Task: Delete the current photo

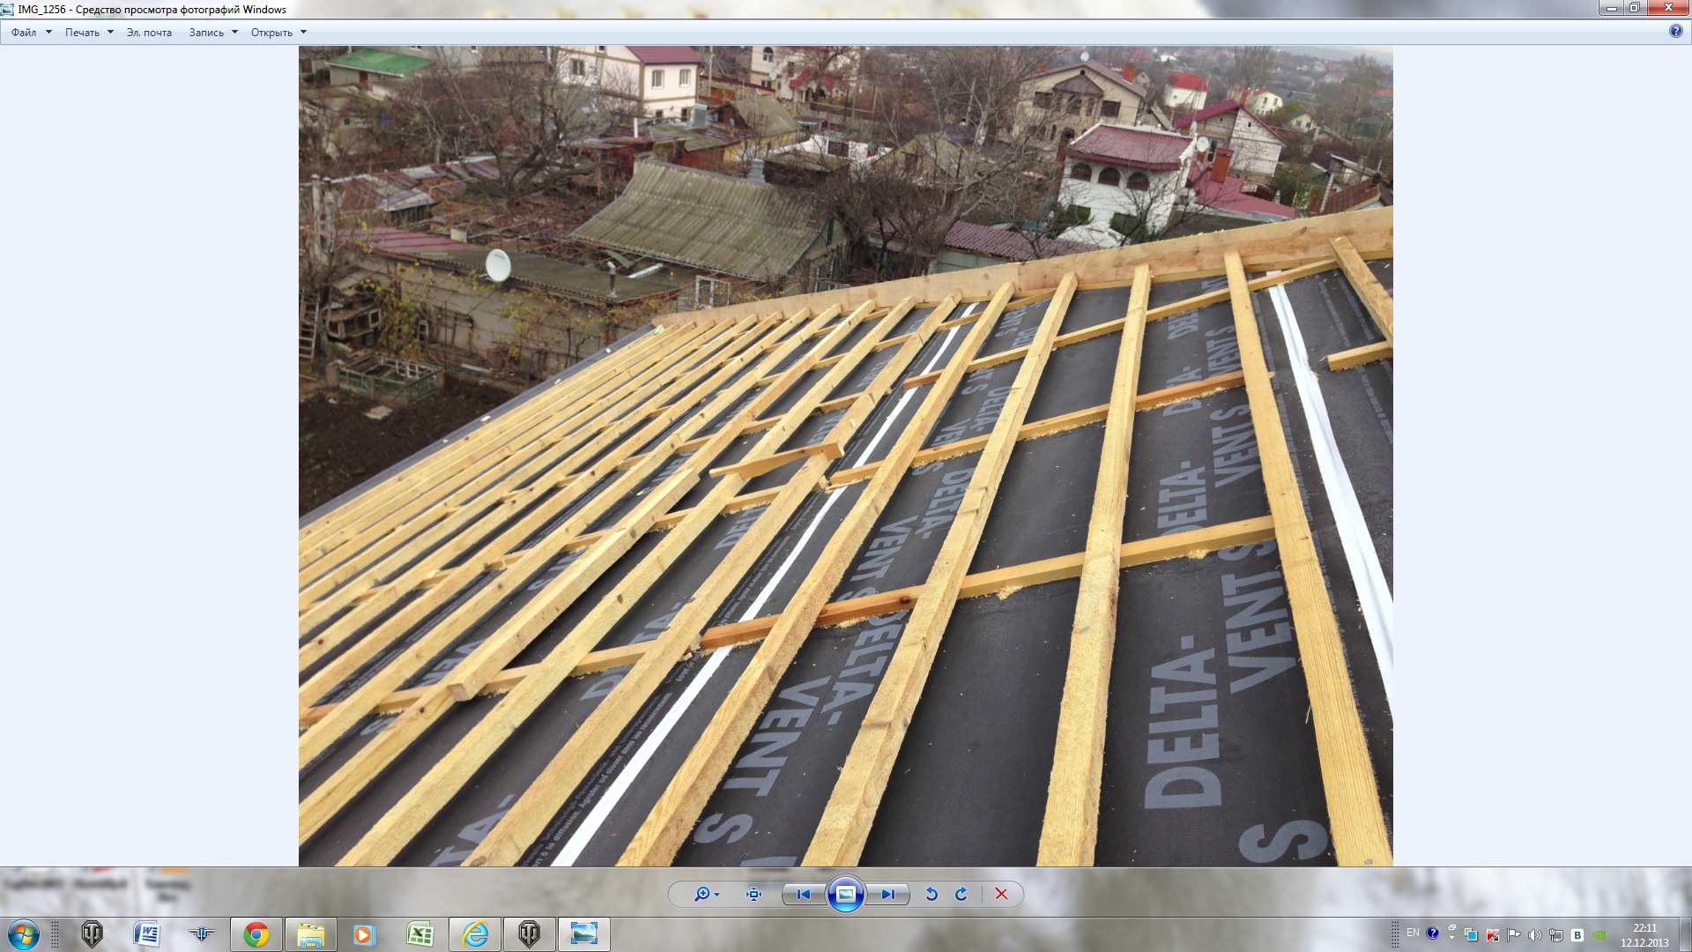Action: point(1001,894)
